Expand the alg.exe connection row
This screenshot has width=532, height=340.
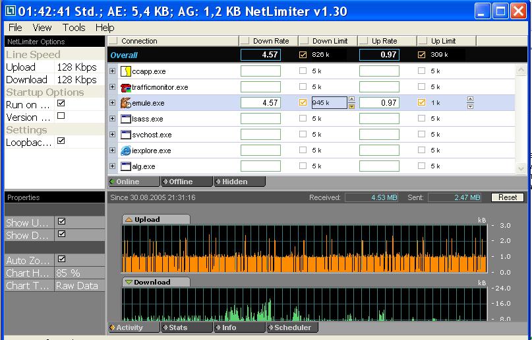point(112,166)
